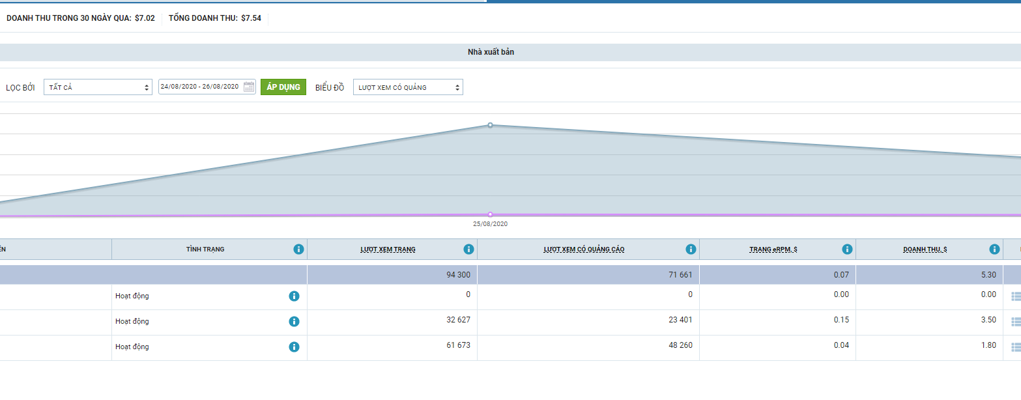The width and height of the screenshot is (1021, 400).
Task: Open the Biểu đồ chart metric dropdown
Action: pos(408,87)
